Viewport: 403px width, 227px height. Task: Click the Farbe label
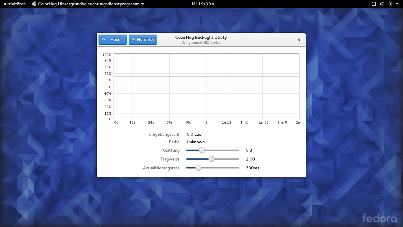[174, 142]
